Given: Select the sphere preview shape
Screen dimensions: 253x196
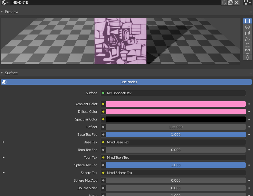Looking at the screenshot, I should (x=247, y=27).
